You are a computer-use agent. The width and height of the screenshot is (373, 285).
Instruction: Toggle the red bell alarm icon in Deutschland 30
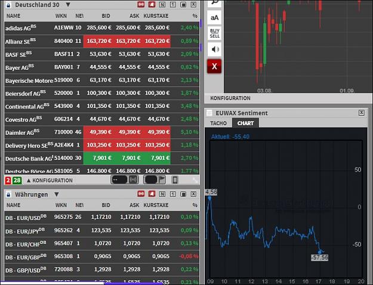(152, 5)
